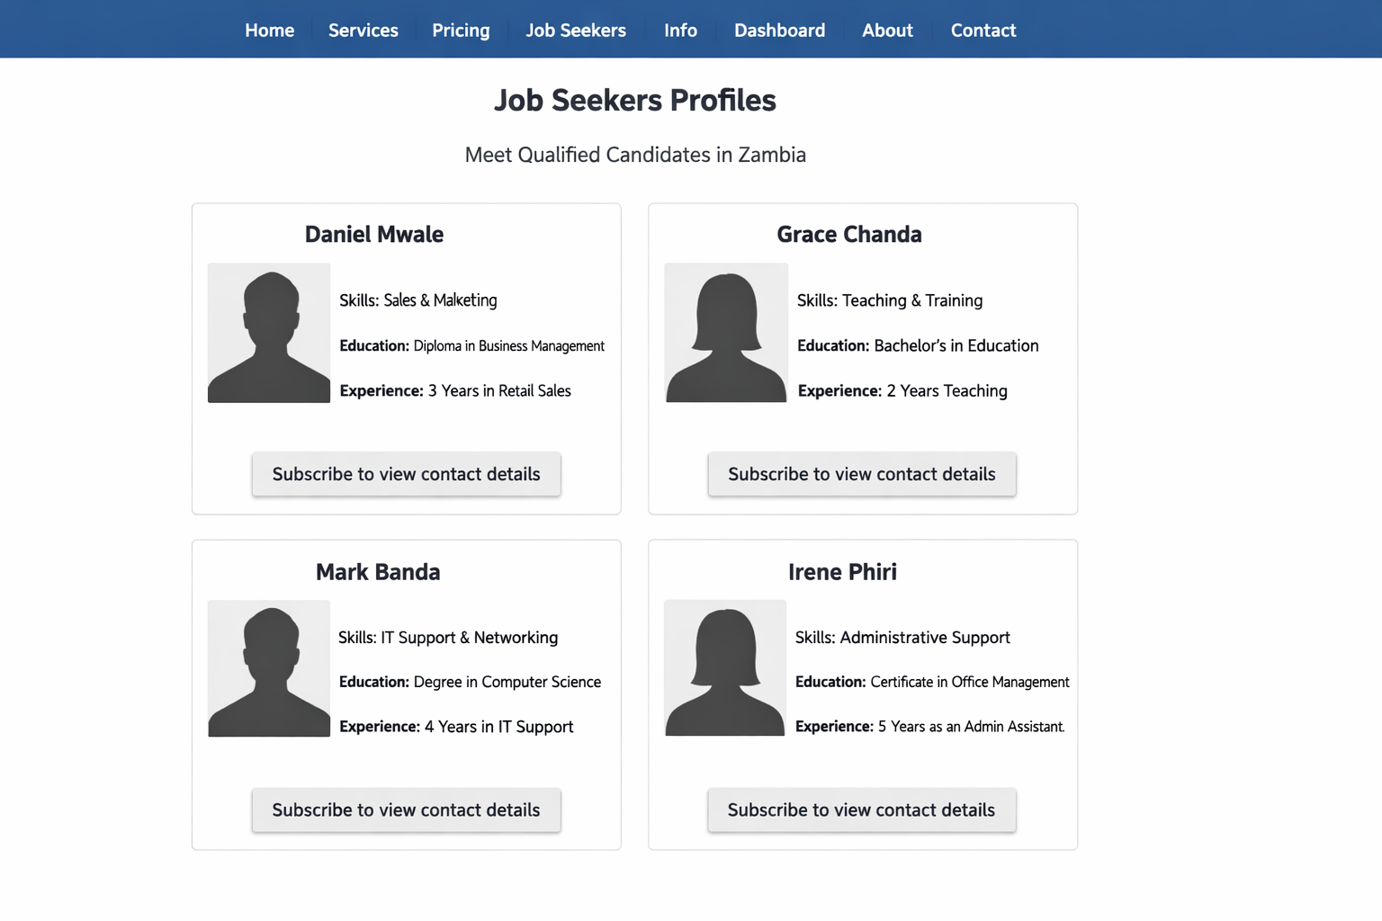Click Mark Banda's profile silhouette picture

[x=269, y=668]
